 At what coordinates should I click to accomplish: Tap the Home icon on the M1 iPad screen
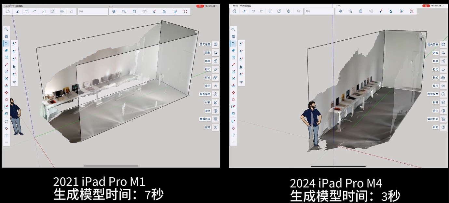[x=7, y=11]
